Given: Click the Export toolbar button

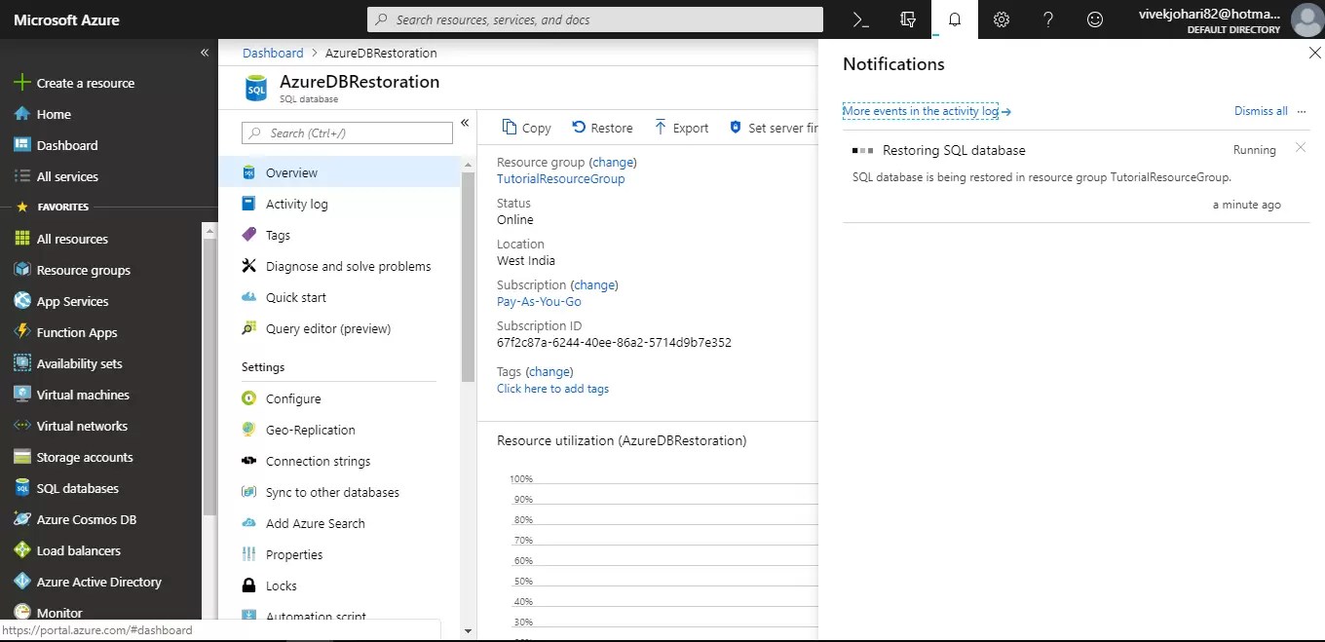Looking at the screenshot, I should [681, 128].
